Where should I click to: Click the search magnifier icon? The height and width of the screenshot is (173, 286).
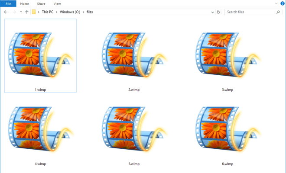(278, 12)
